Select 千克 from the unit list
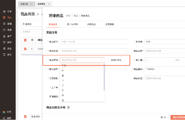Viewport: 185px width, 120px height. click(x=64, y=66)
